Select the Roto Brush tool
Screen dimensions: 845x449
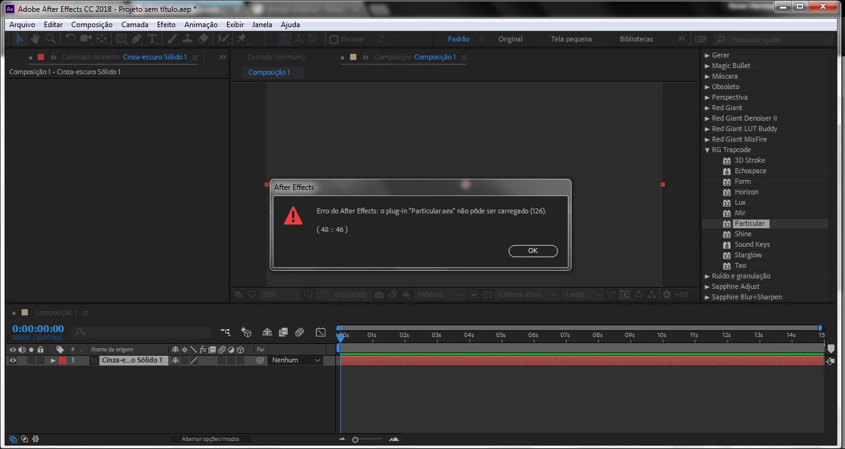coord(223,39)
